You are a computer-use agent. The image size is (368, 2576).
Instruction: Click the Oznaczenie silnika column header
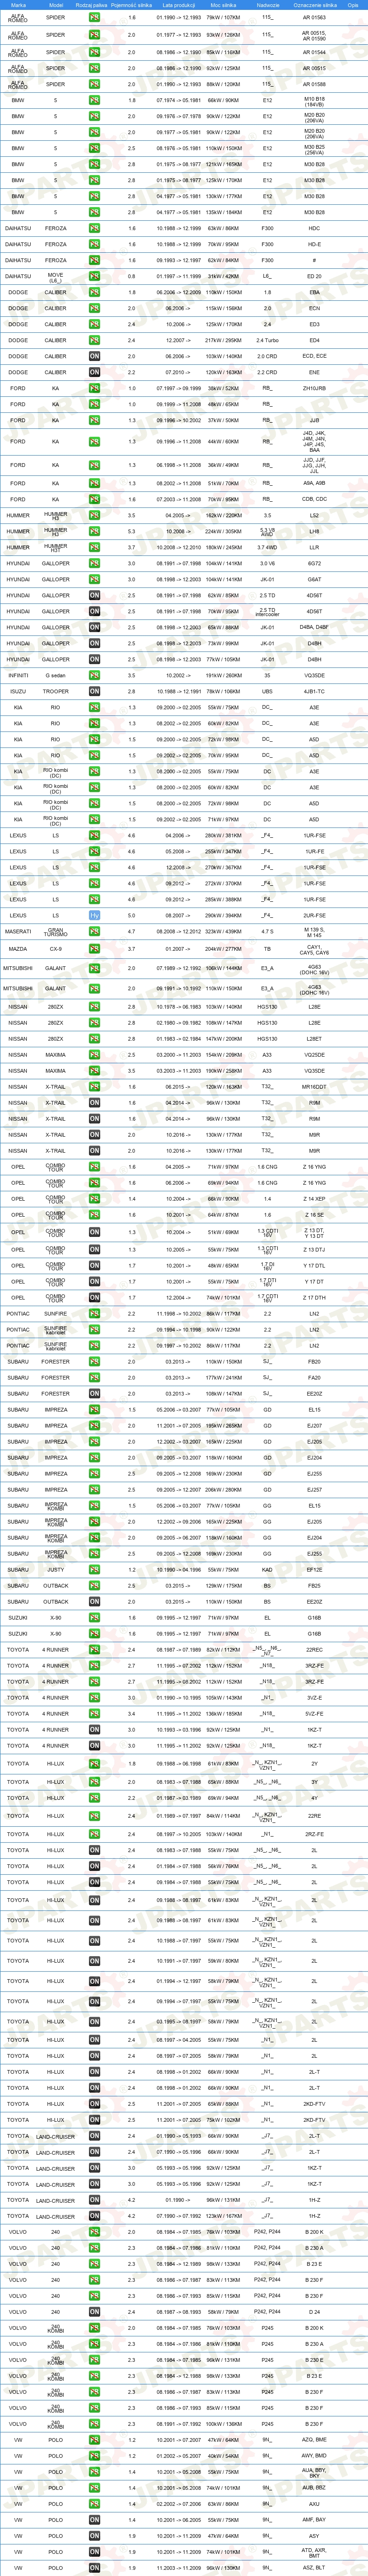click(314, 5)
